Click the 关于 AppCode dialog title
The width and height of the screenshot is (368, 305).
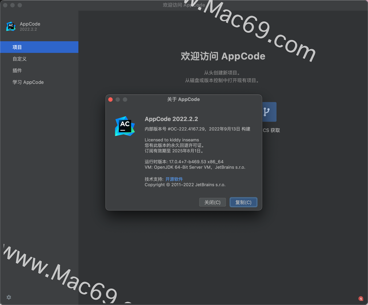[184, 99]
